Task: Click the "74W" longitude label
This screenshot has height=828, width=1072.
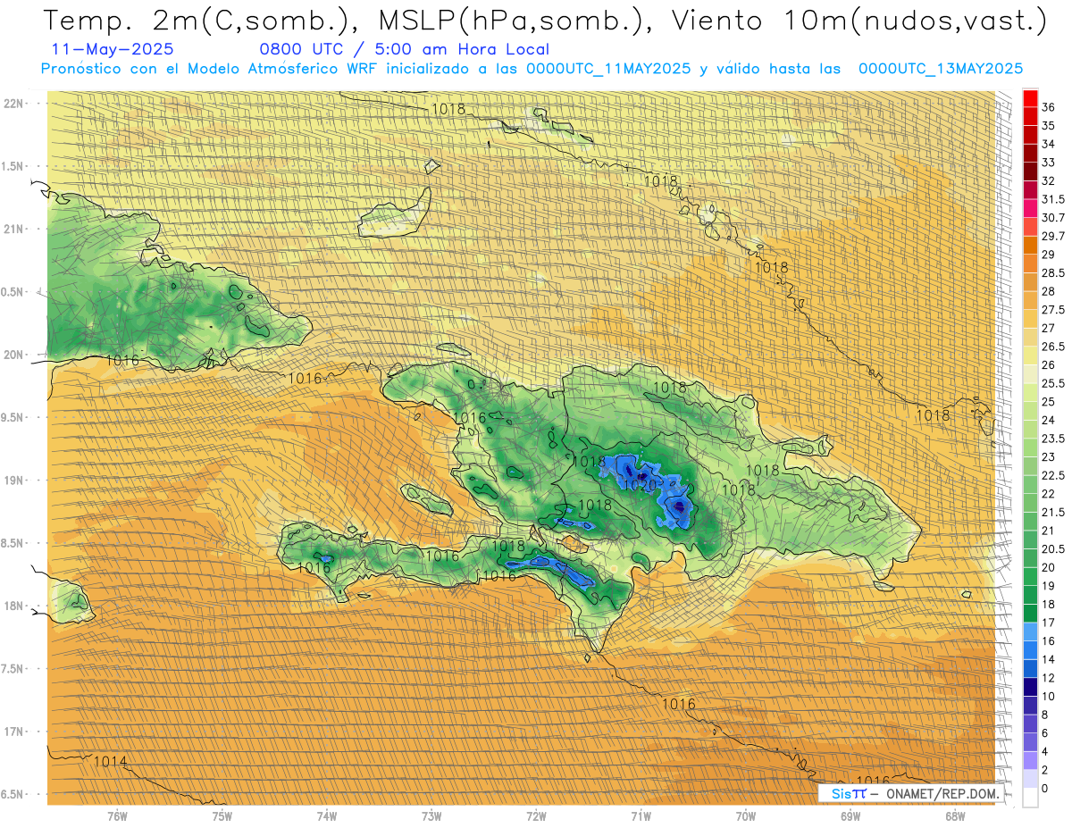Action: (x=327, y=815)
